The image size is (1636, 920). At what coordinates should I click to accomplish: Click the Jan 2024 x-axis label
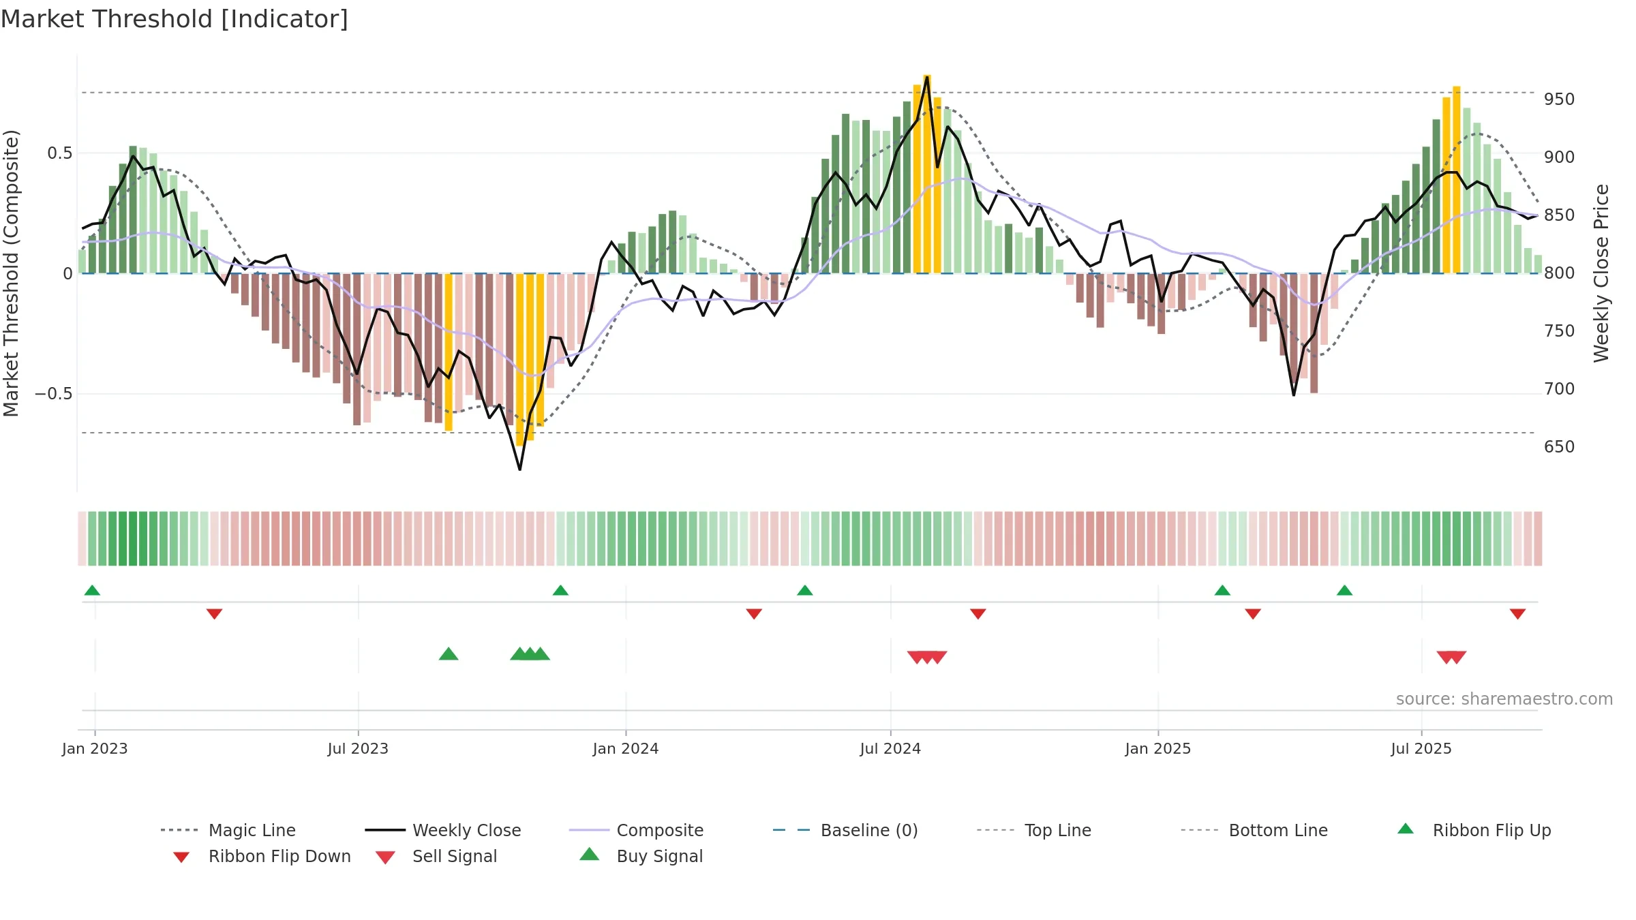click(x=626, y=749)
